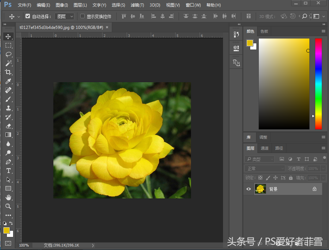Toggle the 自动选择 checkbox

(x=28, y=16)
